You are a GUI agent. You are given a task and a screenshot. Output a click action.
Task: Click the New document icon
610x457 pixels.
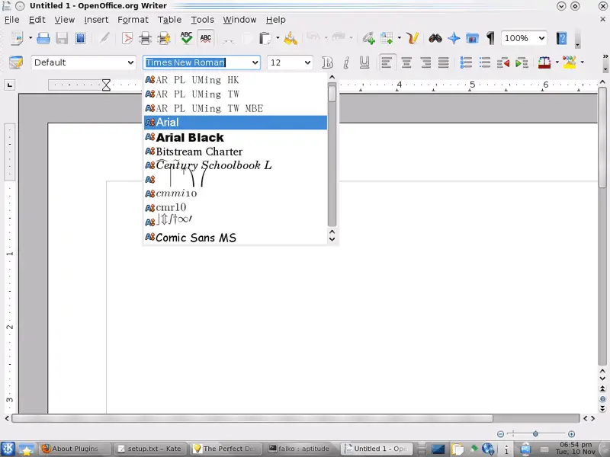point(17,38)
